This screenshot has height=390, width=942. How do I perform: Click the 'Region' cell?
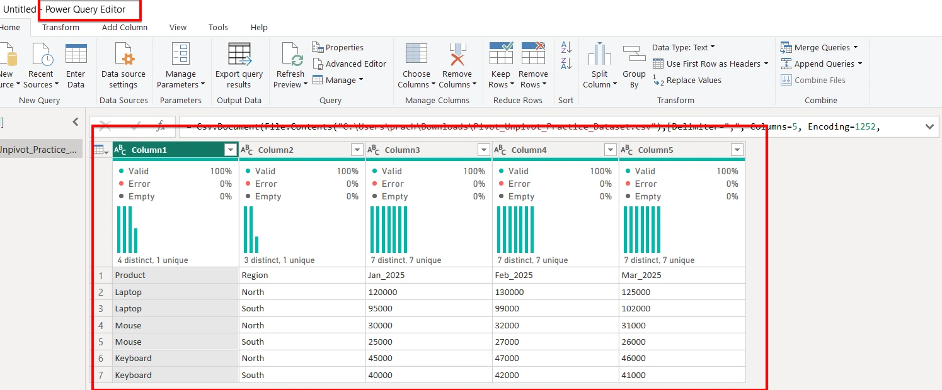click(x=302, y=275)
